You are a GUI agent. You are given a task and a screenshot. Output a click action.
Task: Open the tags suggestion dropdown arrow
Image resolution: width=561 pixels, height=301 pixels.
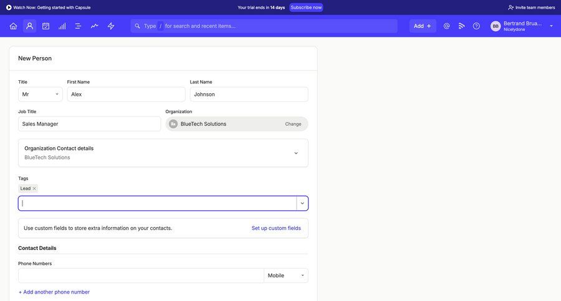pyautogui.click(x=302, y=203)
